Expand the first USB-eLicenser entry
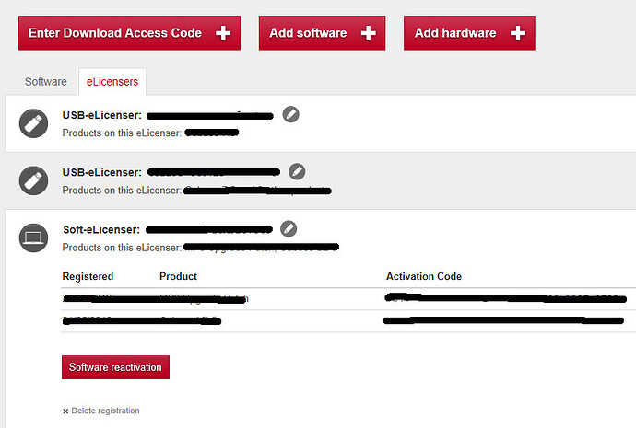 click(x=101, y=115)
